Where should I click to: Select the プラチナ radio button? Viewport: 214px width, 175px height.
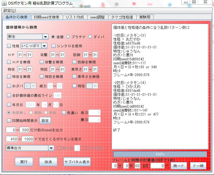point(68,37)
